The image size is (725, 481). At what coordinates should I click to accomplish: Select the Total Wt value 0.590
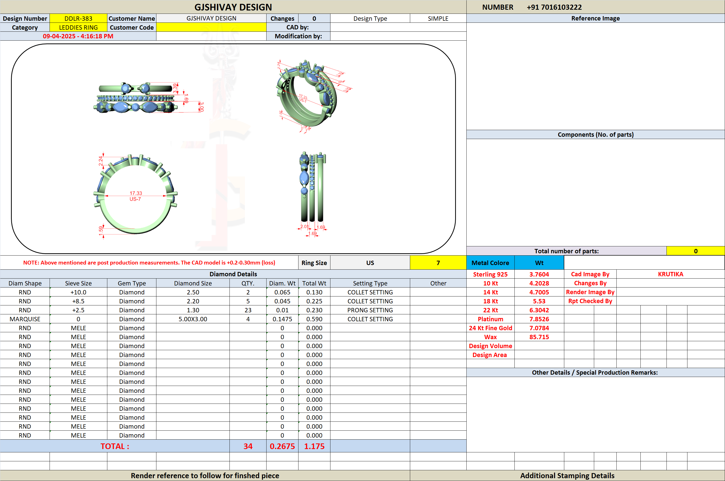tap(314, 319)
